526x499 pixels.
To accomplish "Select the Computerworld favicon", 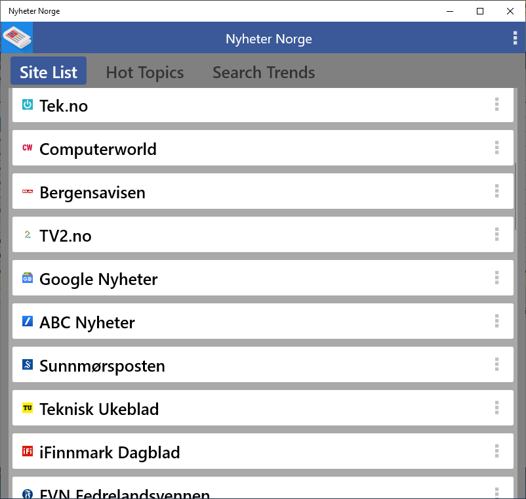I will tap(26, 148).
